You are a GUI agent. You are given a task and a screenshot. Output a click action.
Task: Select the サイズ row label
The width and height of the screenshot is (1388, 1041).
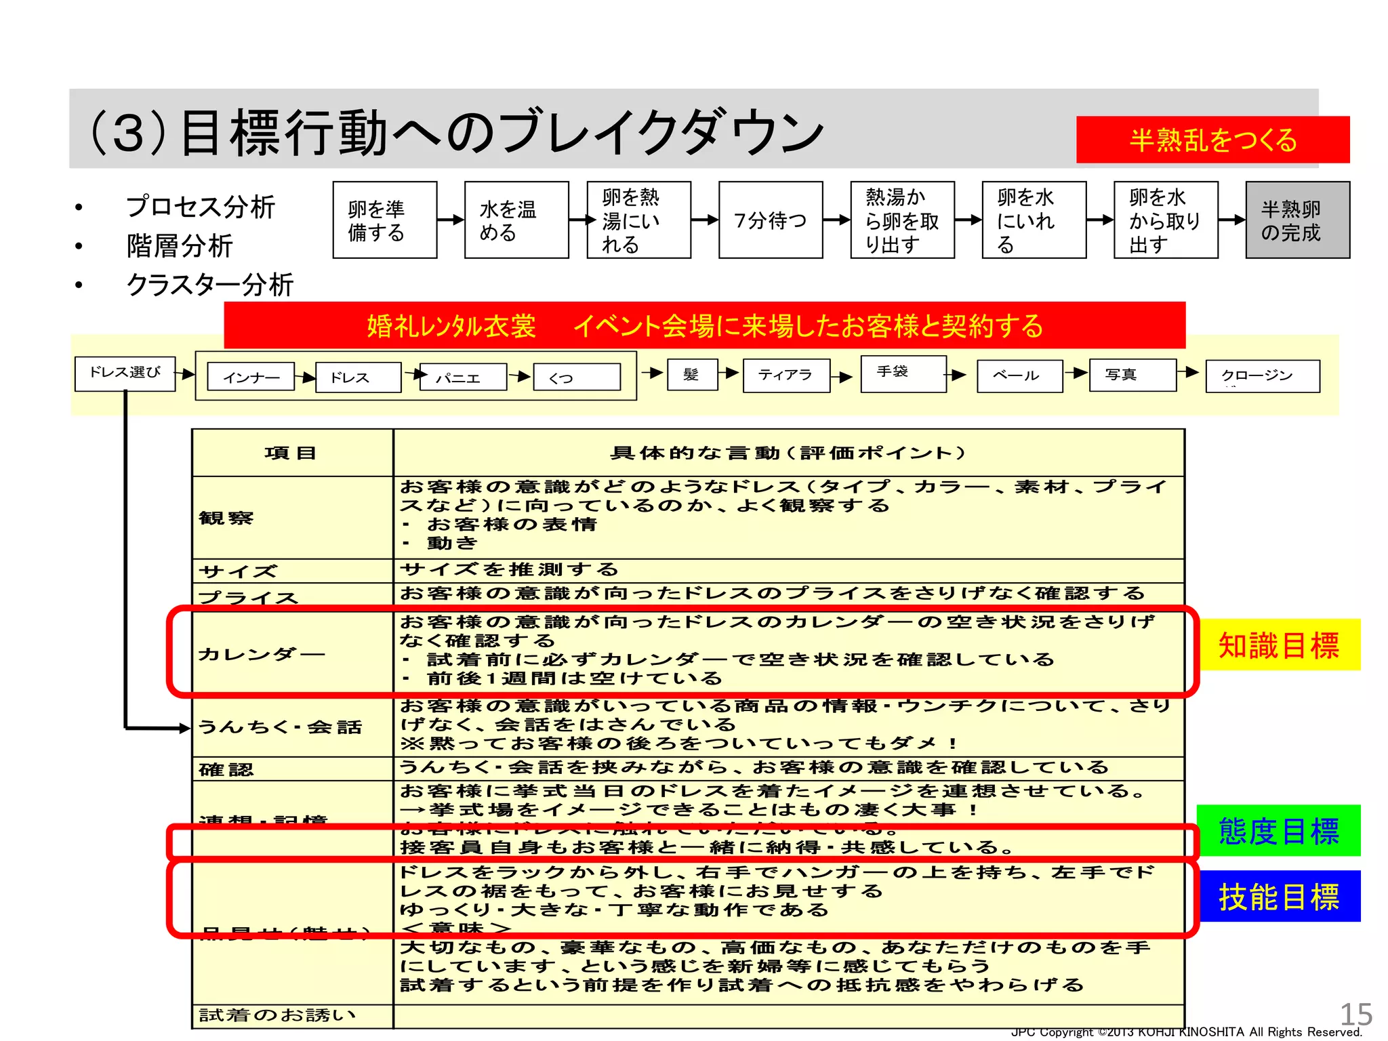[x=238, y=571]
